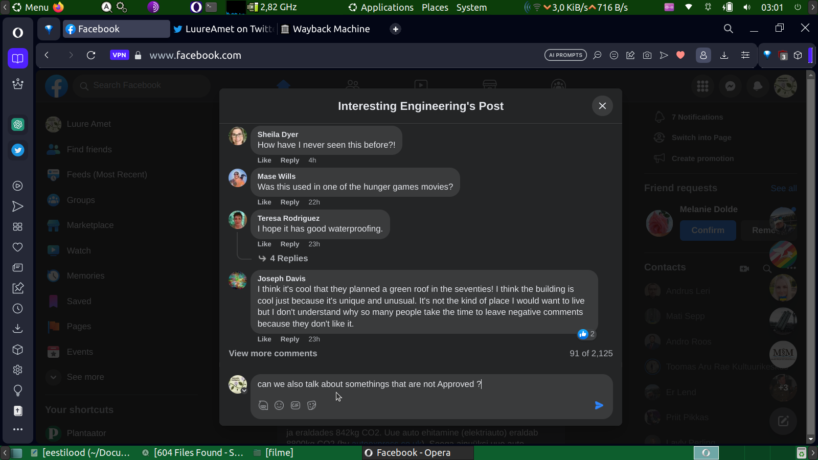Image resolution: width=818 pixels, height=460 pixels.
Task: Expand the 4 Replies thread
Action: (288, 258)
